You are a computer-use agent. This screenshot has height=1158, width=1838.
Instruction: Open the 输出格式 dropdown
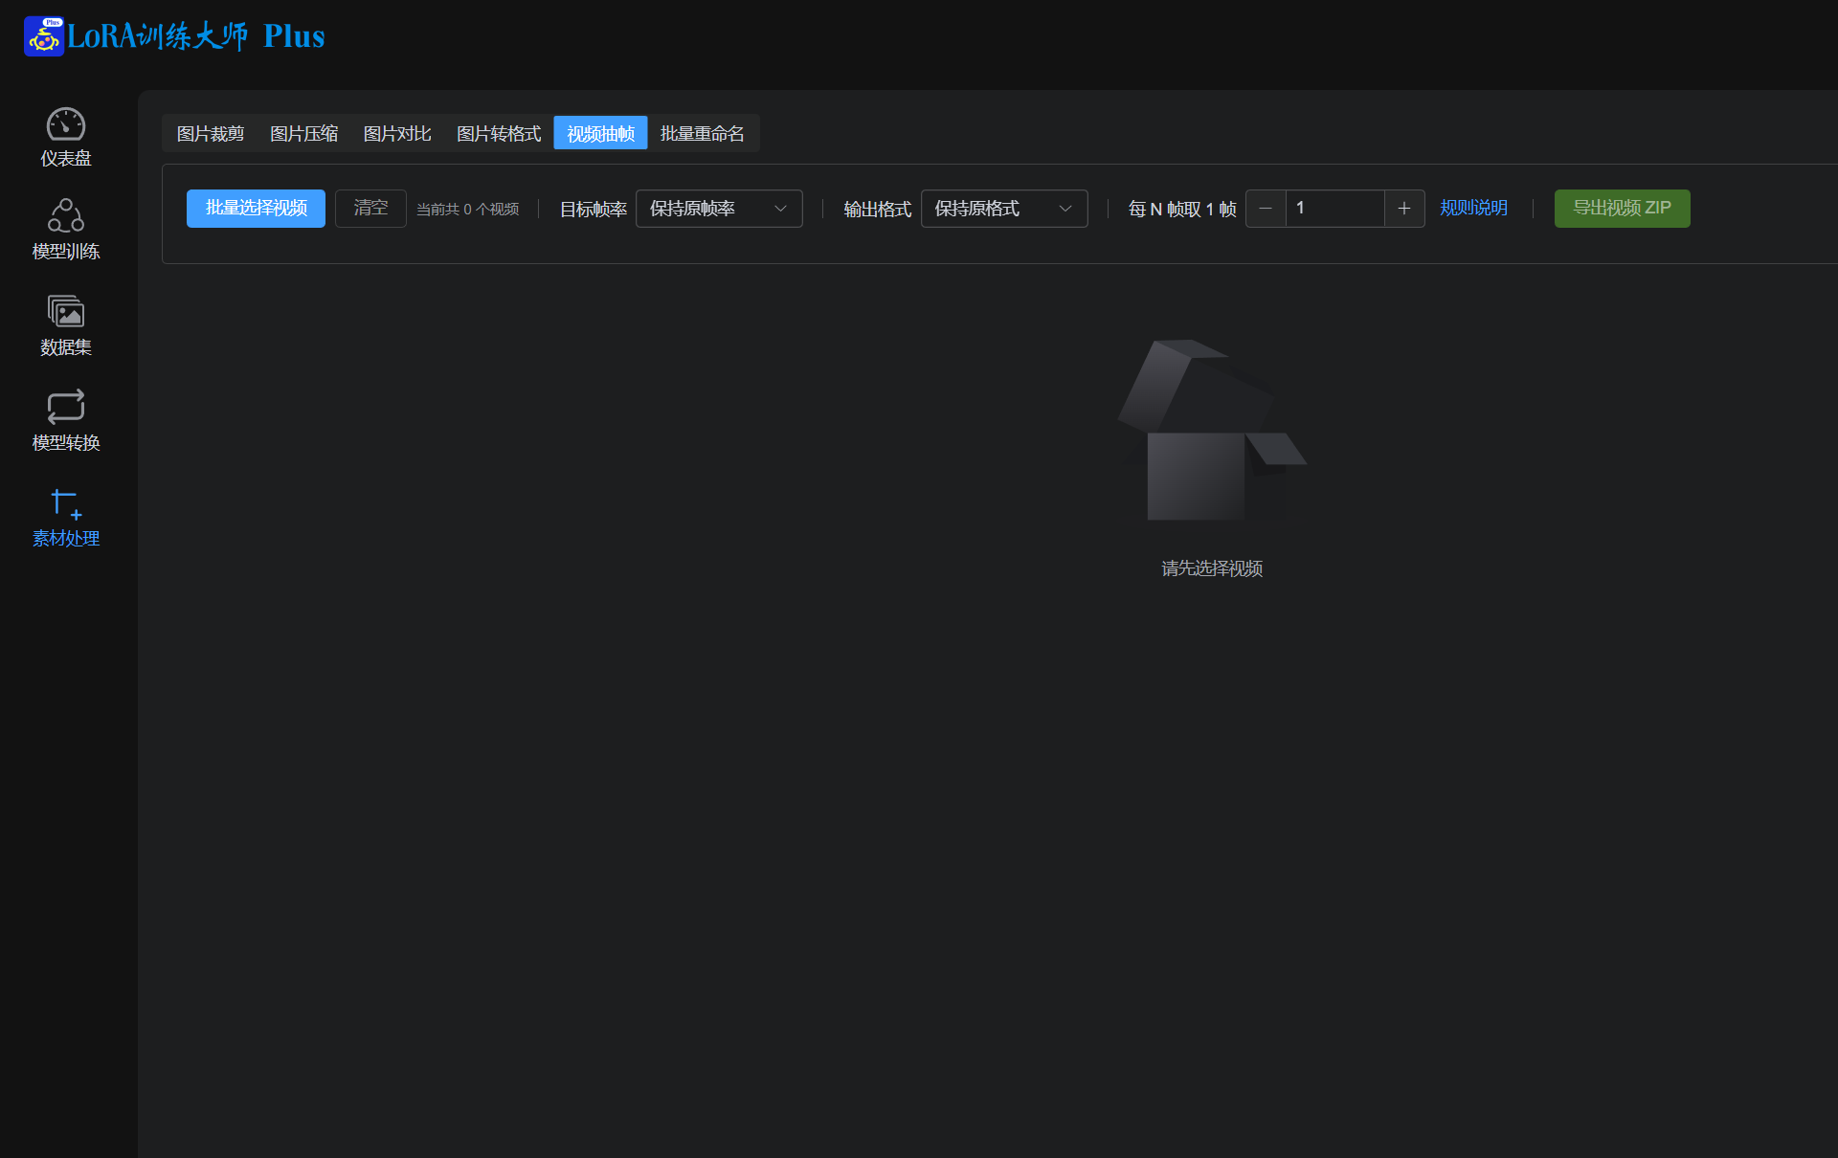click(1004, 208)
